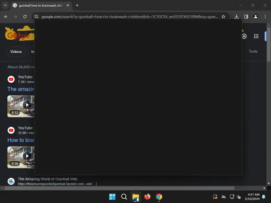The height and width of the screenshot is (203, 271).
Task: Click the scroll down arrow
Action: point(269,183)
